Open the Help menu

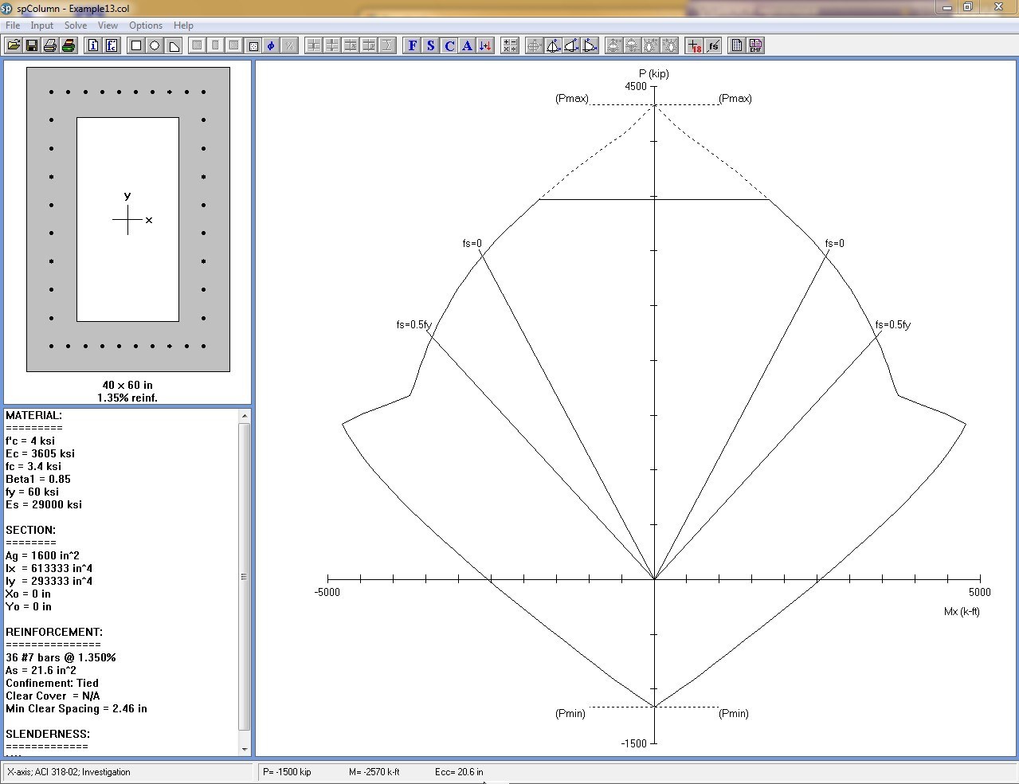point(183,25)
